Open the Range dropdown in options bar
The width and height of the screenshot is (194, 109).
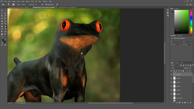pyautogui.click(x=25, y=5)
